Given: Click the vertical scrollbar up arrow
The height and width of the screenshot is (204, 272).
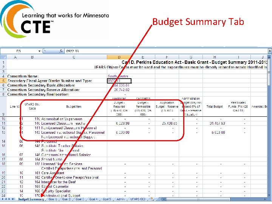Looking at the screenshot, I should (269, 57).
